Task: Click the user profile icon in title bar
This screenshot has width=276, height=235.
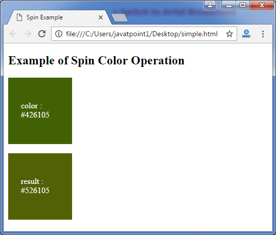Action: [210, 6]
